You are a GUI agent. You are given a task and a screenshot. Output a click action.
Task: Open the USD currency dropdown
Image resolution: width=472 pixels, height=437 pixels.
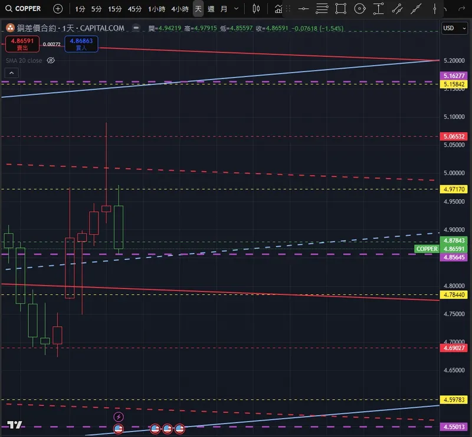tap(454, 28)
